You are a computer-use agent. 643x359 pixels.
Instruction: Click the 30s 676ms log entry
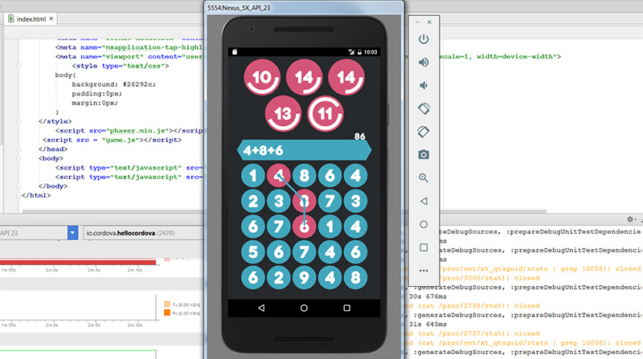[428, 296]
